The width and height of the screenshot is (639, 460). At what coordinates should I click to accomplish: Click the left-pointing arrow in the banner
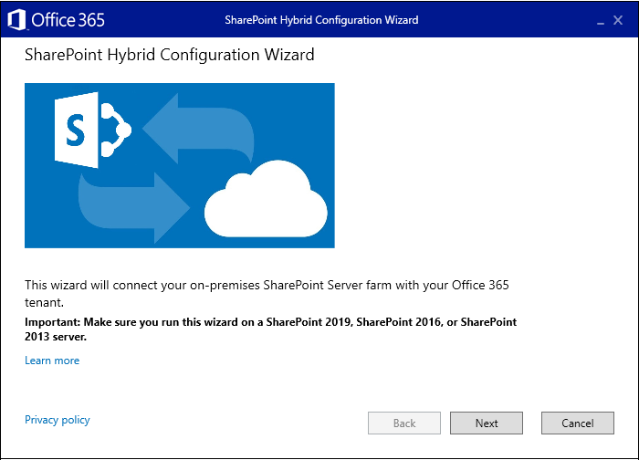click(198, 129)
